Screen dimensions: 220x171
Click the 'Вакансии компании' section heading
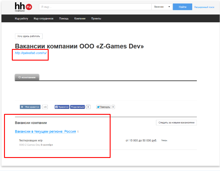[x=31, y=123]
